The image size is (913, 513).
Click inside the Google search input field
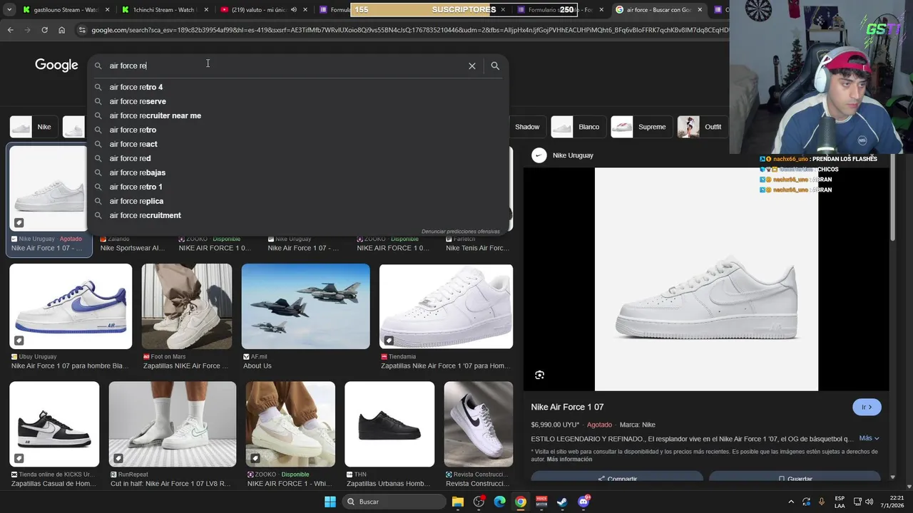[285, 66]
